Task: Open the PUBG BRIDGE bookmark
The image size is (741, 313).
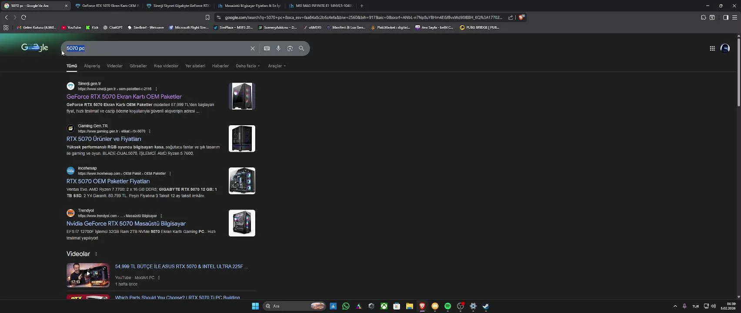Action: coord(480,27)
